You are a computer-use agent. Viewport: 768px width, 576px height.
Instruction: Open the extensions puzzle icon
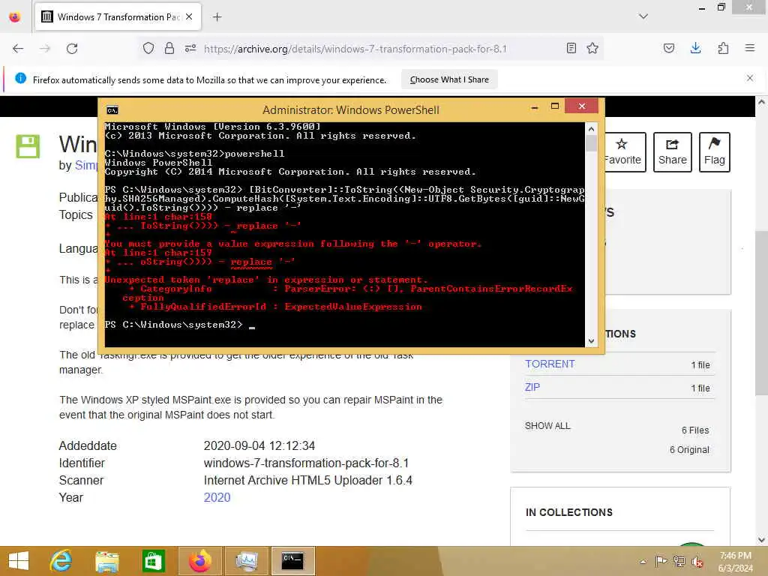pos(723,48)
